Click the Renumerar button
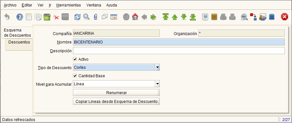The width and height of the screenshot is (292, 123). tap(116, 92)
